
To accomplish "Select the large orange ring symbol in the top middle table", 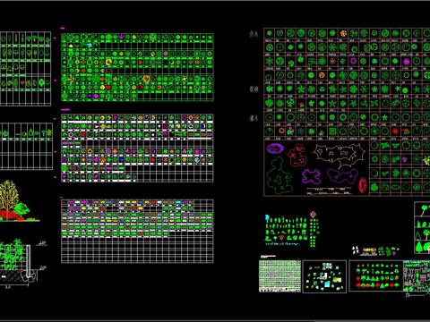I will 146,79.
